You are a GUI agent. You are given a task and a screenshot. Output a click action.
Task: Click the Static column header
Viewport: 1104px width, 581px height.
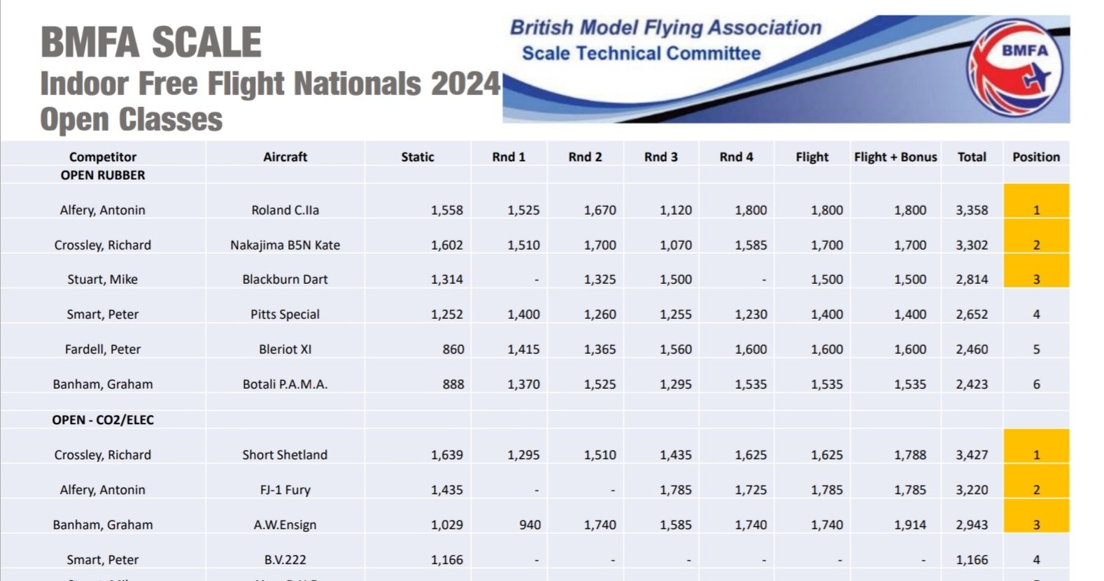417,157
